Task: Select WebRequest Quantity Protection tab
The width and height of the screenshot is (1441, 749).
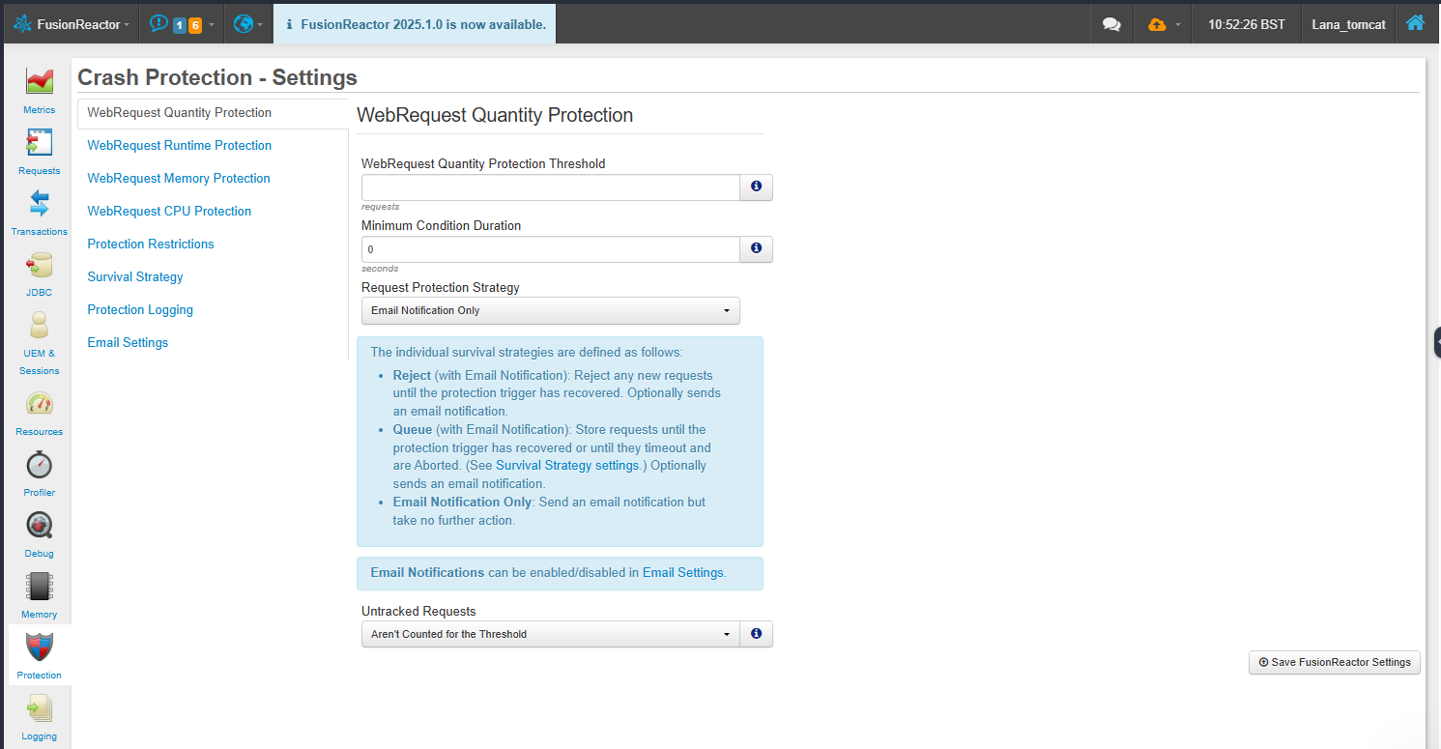Action: [x=213, y=113]
